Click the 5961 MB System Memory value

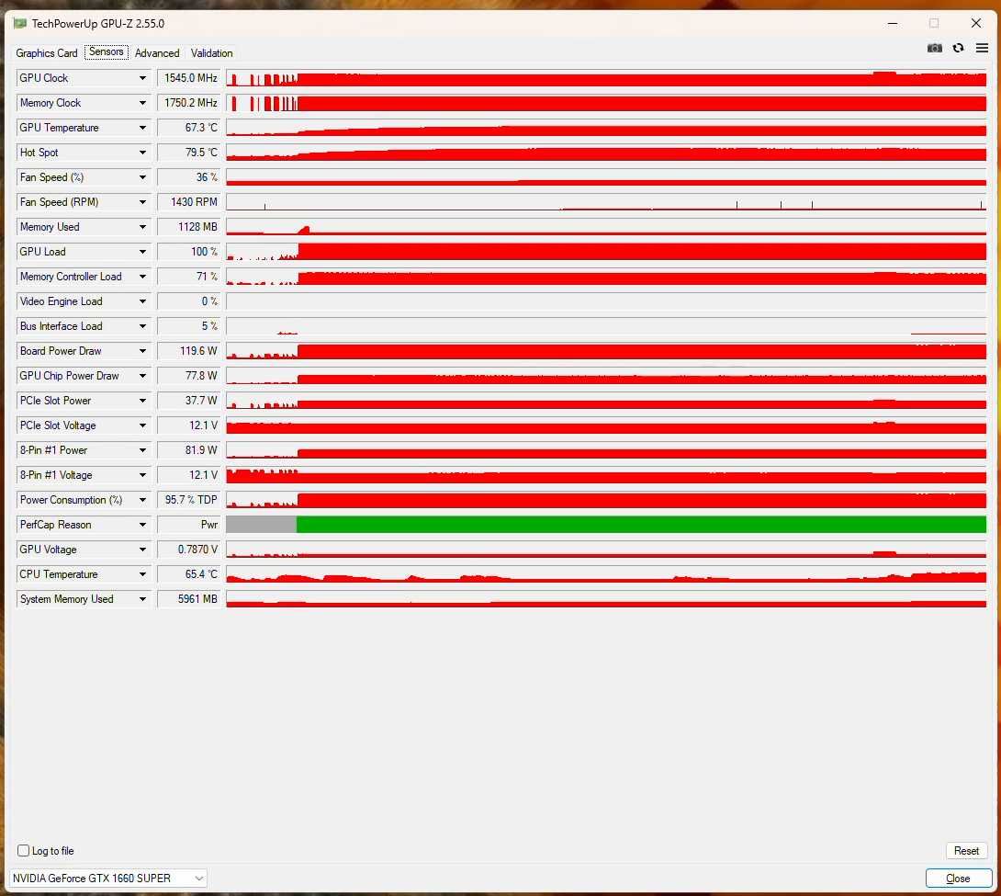189,599
